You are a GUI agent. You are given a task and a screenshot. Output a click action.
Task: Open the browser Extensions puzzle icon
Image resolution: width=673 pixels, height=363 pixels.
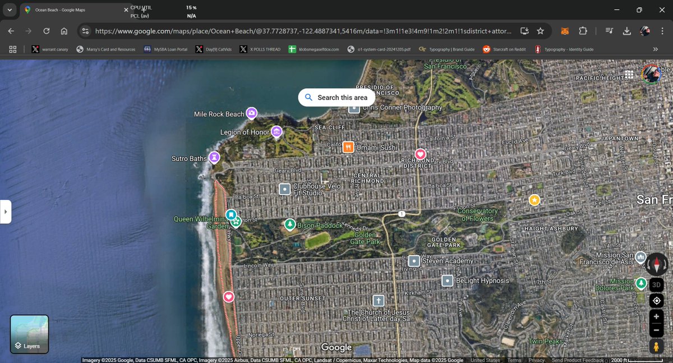coord(583,31)
